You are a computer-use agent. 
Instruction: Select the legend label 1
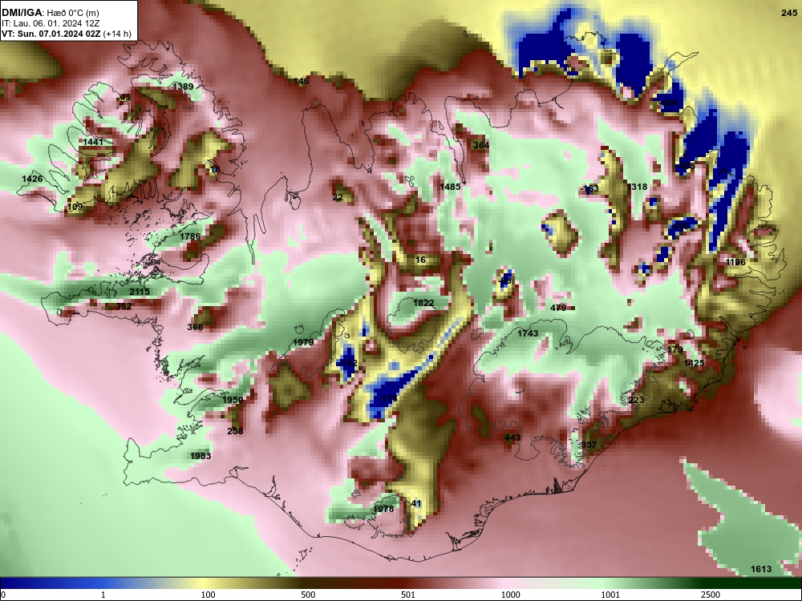(103, 595)
